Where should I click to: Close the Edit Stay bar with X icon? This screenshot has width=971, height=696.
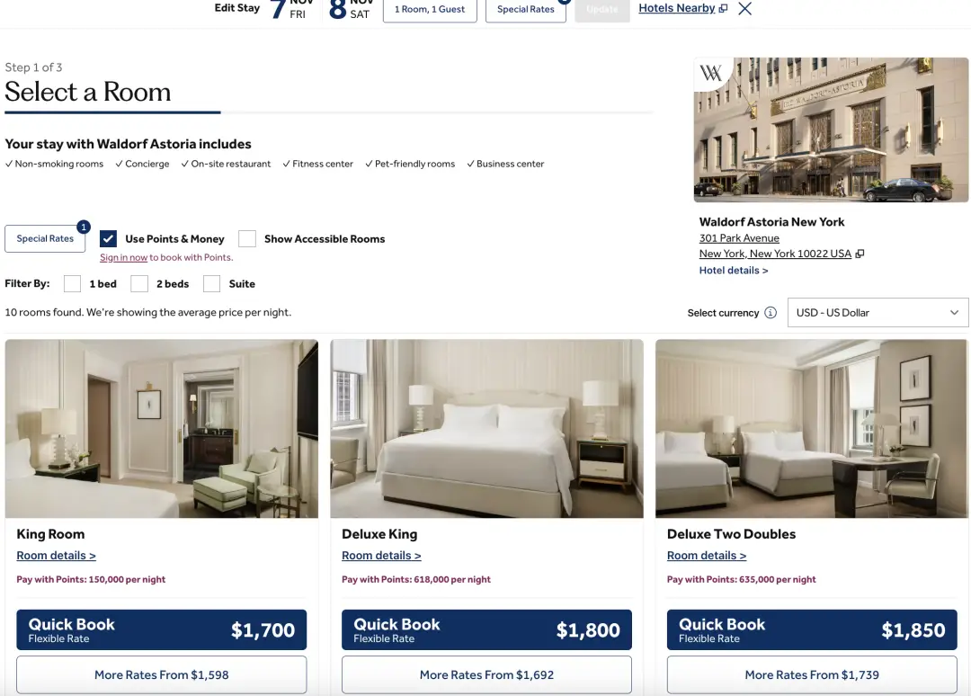click(x=745, y=9)
